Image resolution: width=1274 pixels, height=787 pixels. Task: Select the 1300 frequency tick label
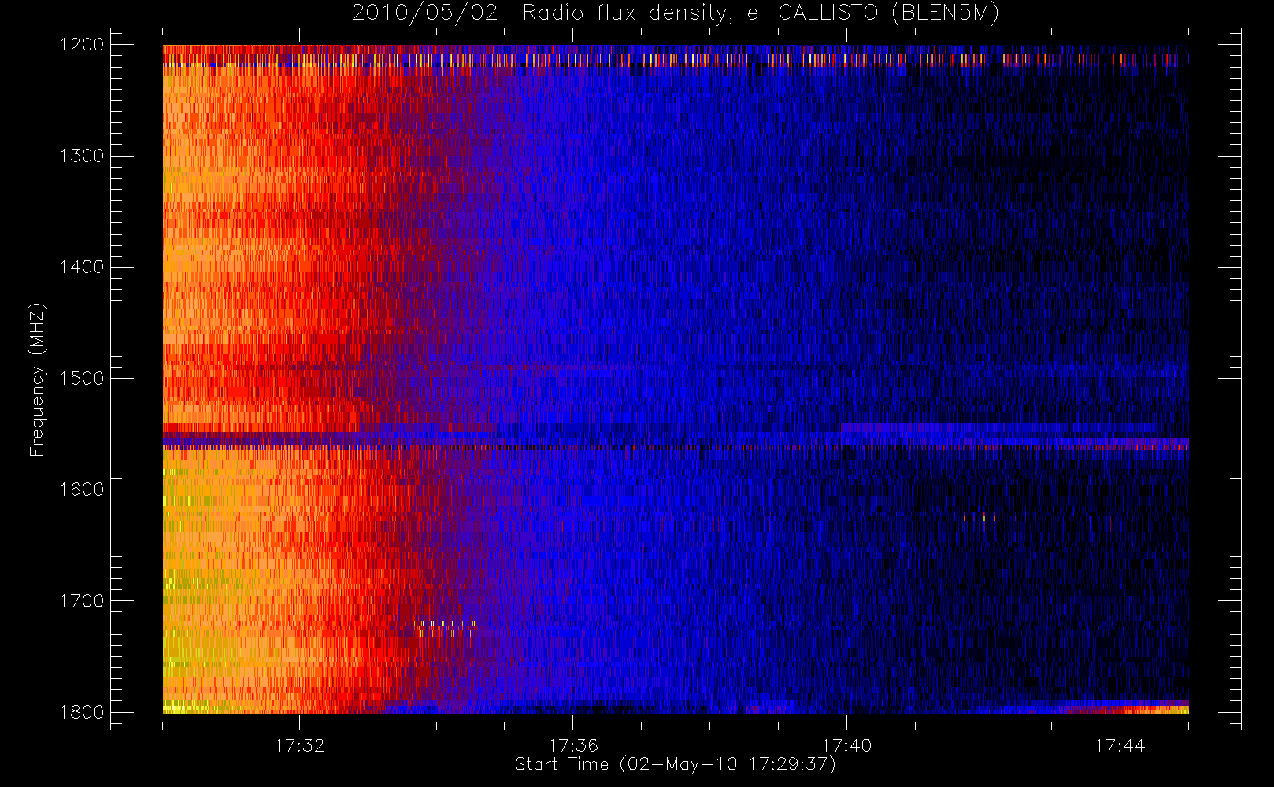pos(82,156)
